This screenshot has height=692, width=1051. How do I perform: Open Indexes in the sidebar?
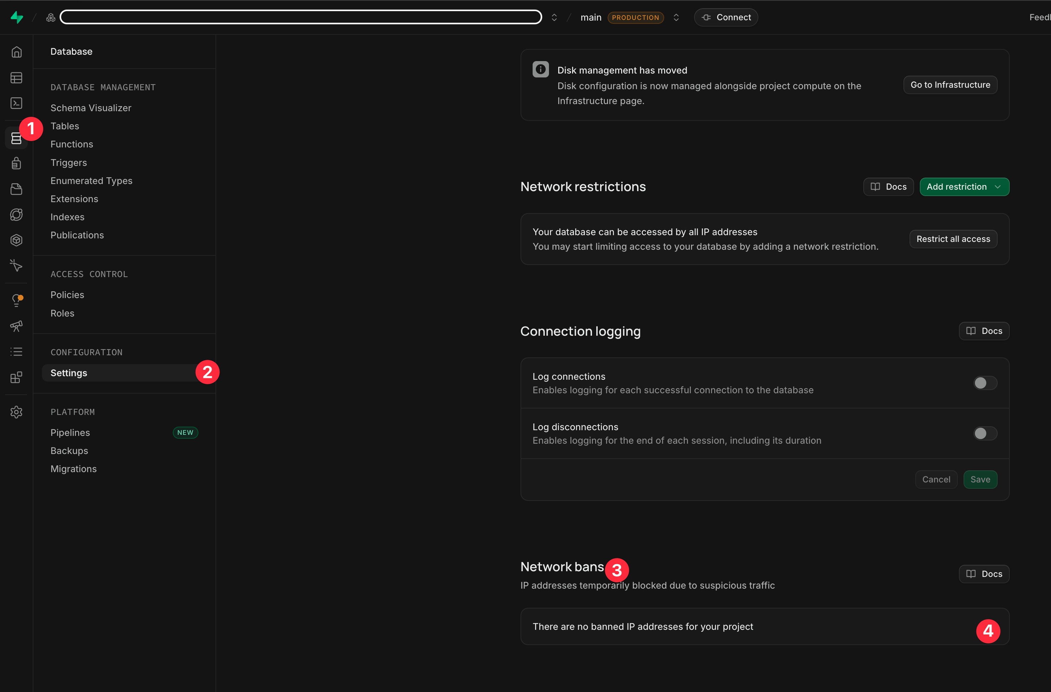(67, 217)
